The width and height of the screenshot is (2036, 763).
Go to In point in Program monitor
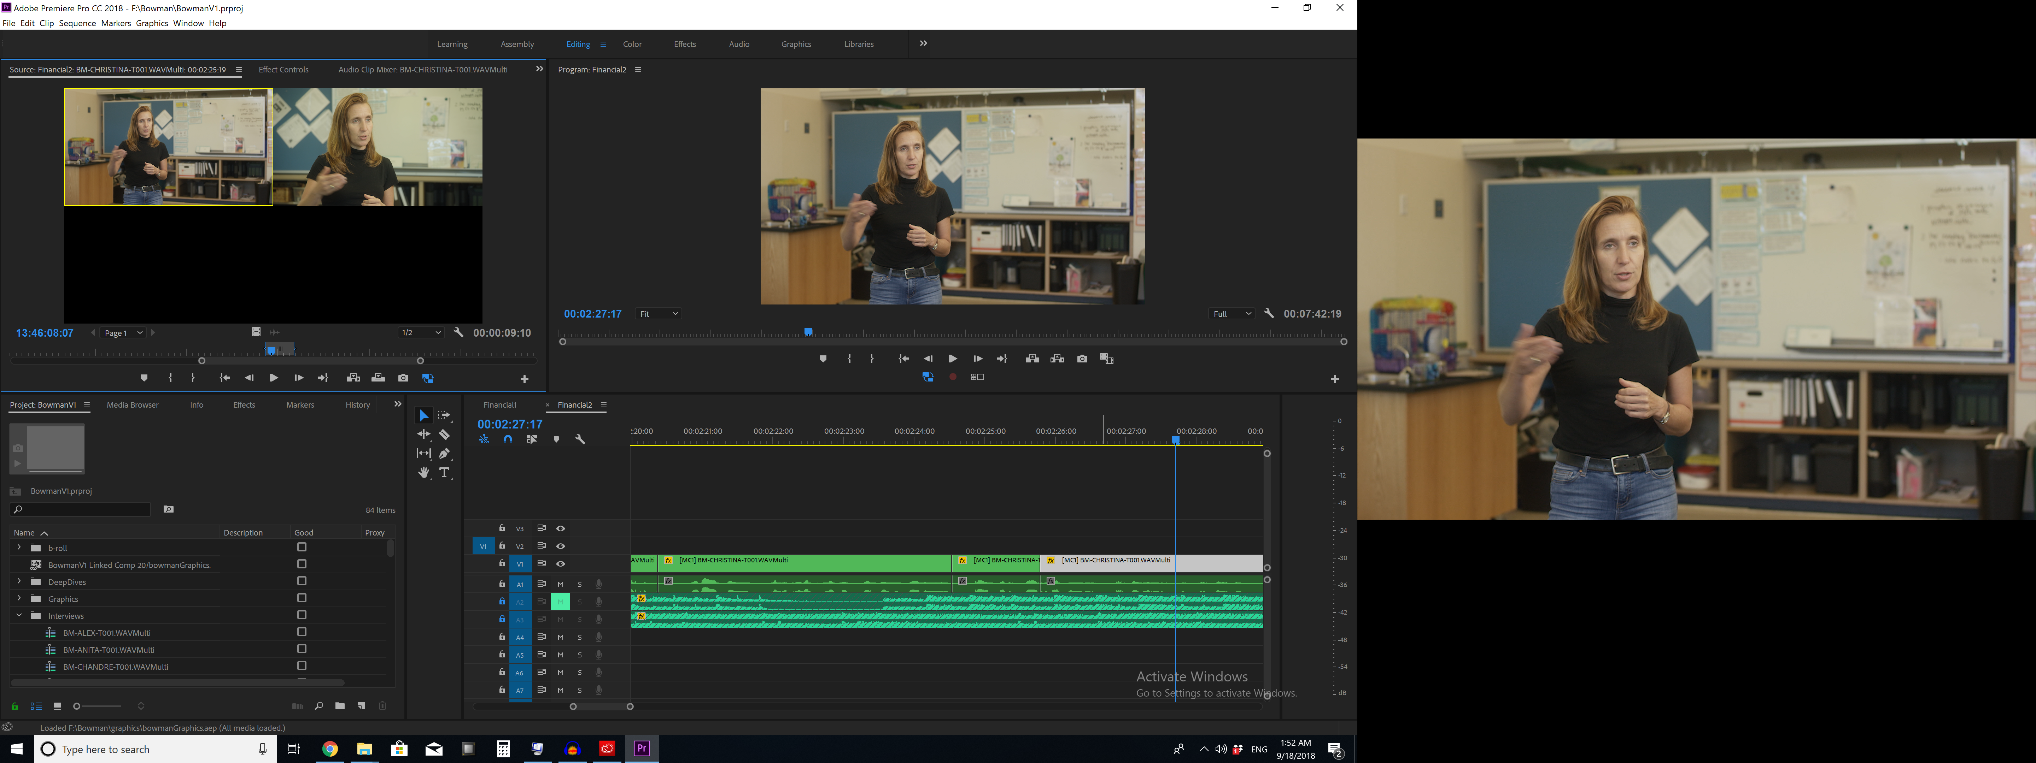point(903,359)
